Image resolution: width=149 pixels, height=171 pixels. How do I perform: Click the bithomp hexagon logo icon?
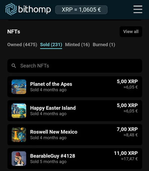tap(11, 9)
